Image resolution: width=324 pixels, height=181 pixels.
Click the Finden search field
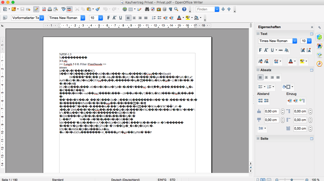(205, 9)
